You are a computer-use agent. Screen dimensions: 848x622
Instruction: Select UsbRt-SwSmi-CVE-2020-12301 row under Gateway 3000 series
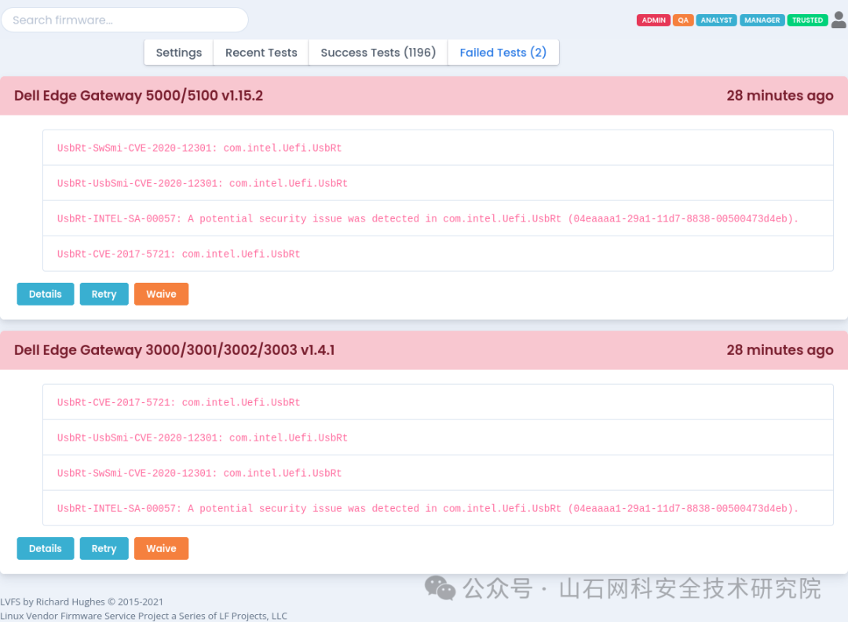point(438,473)
